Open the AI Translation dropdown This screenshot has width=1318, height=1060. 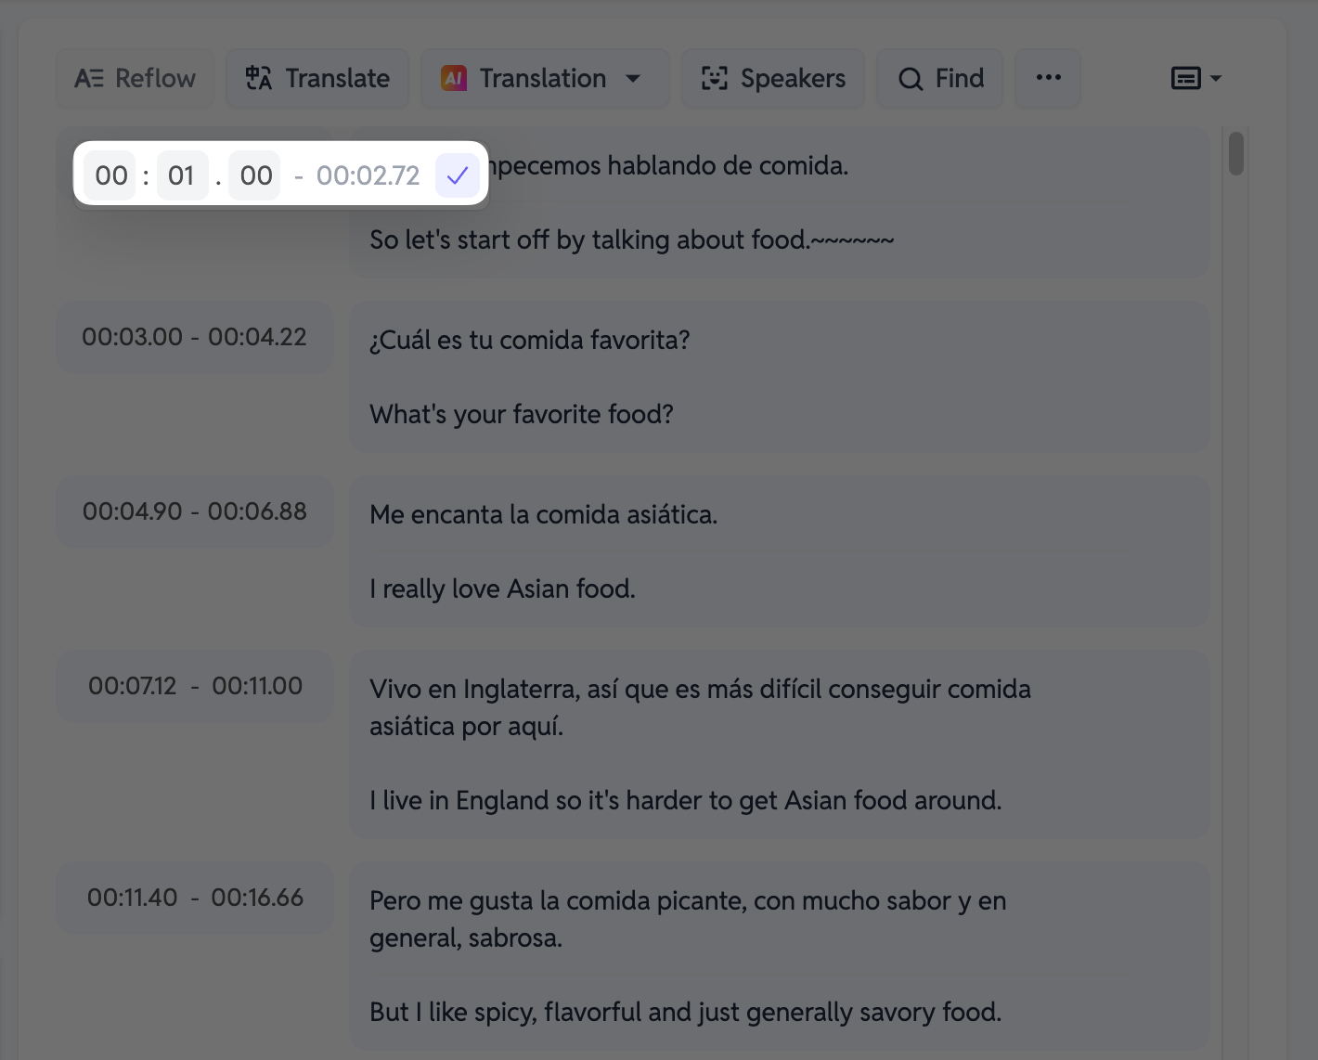545,79
